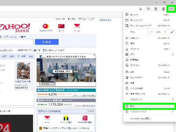Switch to the 国内 news tab

click(x=4, y=56)
